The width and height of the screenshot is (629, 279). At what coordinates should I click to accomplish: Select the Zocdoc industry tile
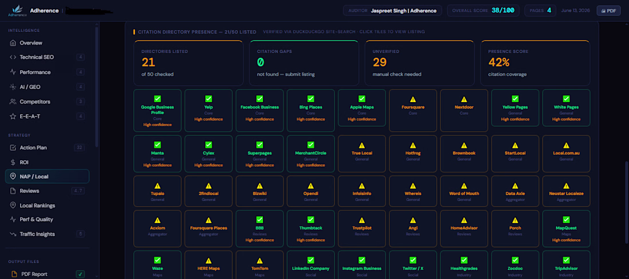tap(515, 265)
